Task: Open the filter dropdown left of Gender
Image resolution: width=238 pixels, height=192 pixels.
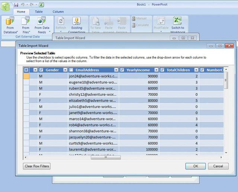Action: click(x=35, y=70)
